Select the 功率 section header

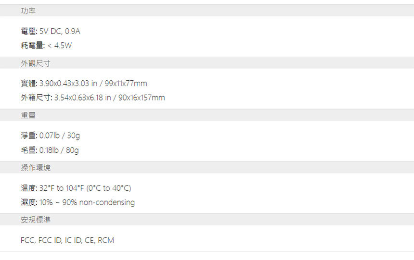207,11
